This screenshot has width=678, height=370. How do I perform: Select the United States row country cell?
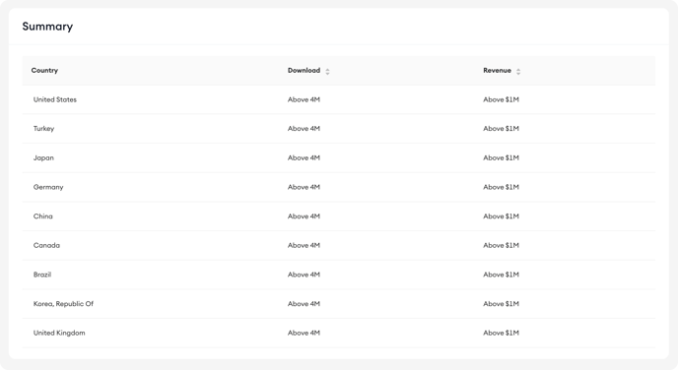[55, 99]
